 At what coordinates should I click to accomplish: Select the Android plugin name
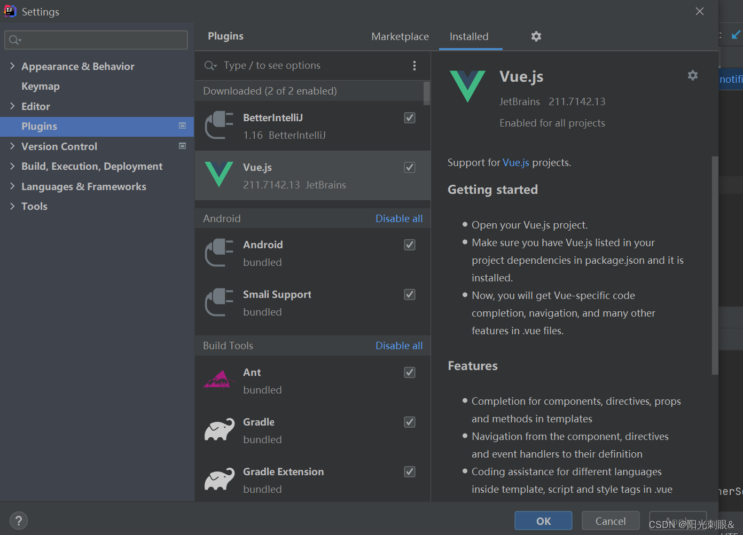263,245
